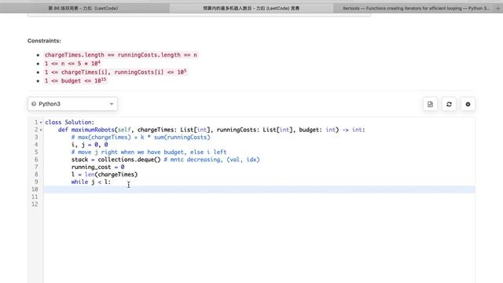Collapse the class Solution fold arrow on line 1

41,123
